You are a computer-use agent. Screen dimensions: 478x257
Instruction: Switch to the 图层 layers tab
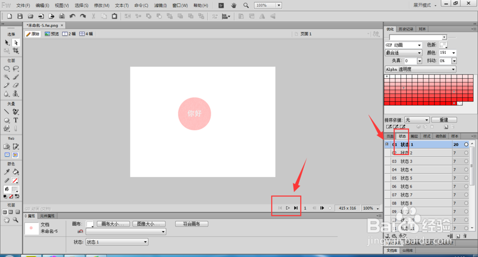tap(414, 136)
